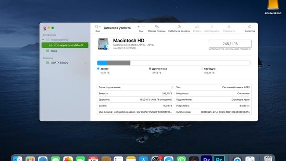The width and height of the screenshot is (286, 161).
Task: Click the Устройство value disk3s1s1
Action: pos(244,106)
